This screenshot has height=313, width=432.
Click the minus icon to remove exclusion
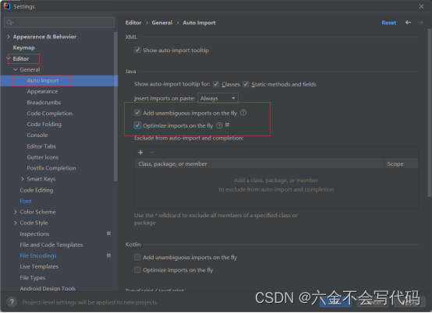point(152,153)
